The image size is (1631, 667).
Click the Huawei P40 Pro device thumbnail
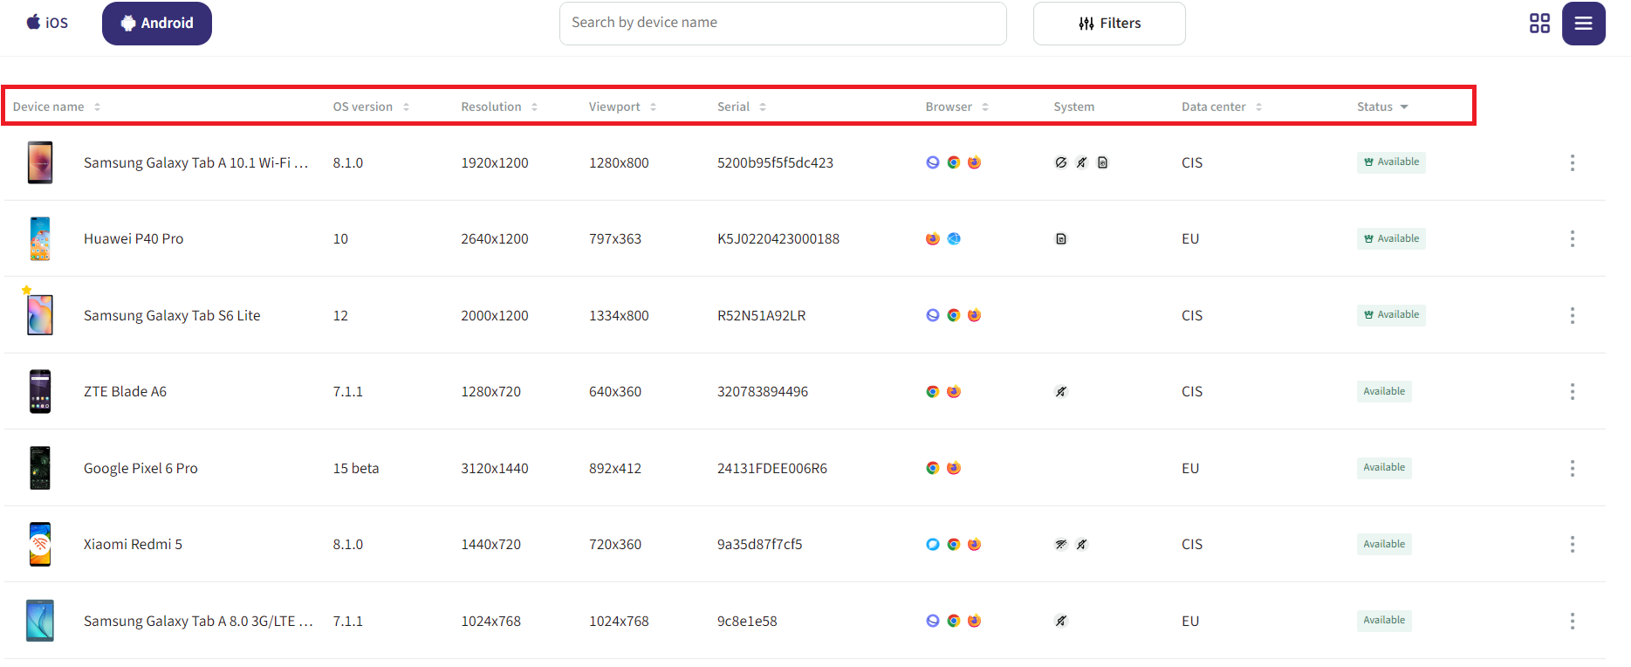click(x=40, y=238)
